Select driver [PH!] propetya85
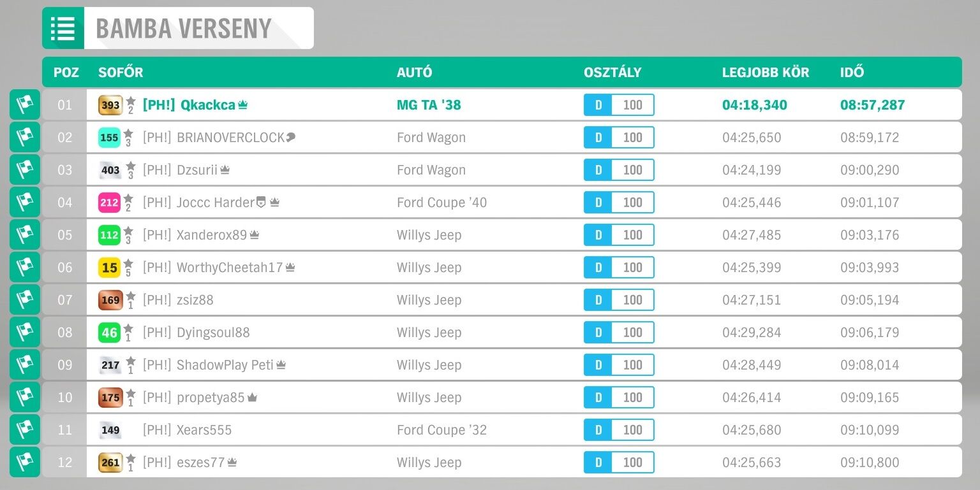Image resolution: width=980 pixels, height=490 pixels. point(194,398)
